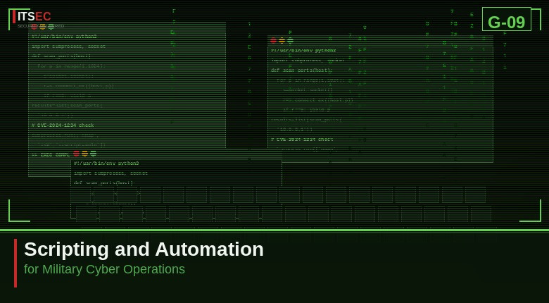This screenshot has height=303, width=549.
Task: Select the G-09 module badge
Action: [506, 19]
